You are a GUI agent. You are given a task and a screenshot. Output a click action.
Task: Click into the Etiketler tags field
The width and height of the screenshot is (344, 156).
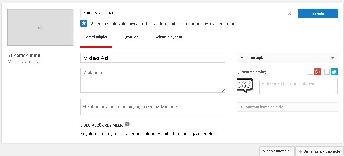tap(153, 107)
